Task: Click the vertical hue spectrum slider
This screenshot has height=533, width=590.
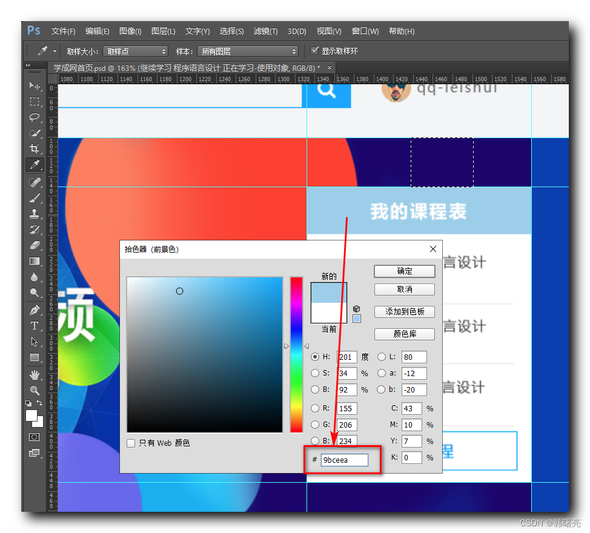Action: coord(296,355)
